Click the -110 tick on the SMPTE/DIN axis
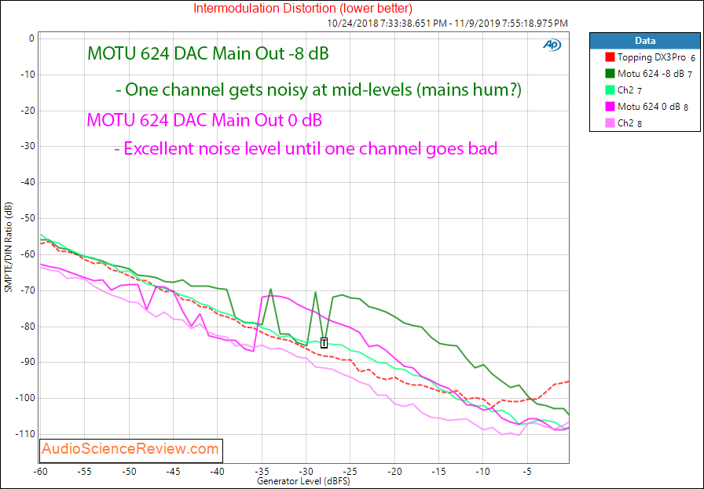 (x=26, y=434)
